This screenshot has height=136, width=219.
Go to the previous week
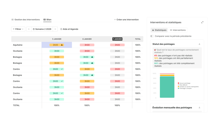[29, 29]
